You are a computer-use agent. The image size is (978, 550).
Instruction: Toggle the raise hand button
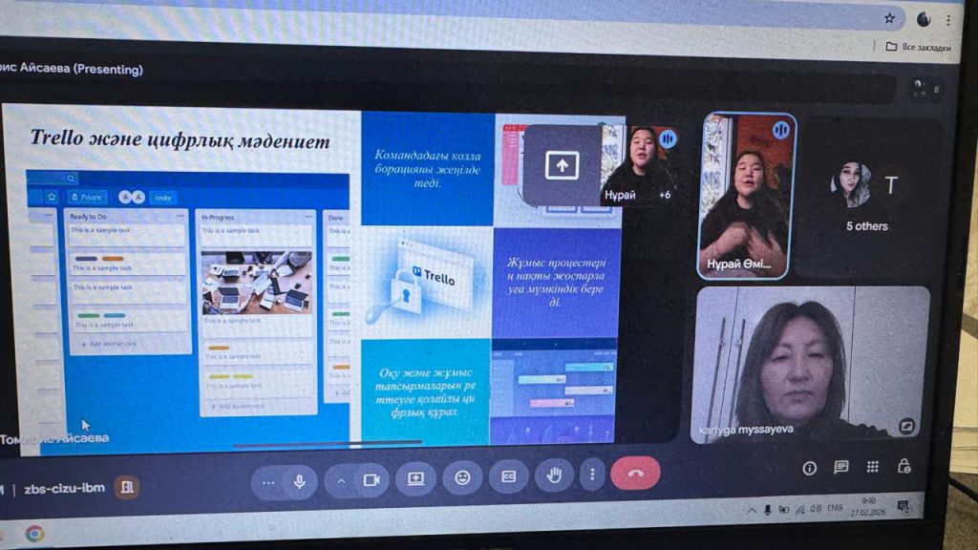[x=553, y=476]
